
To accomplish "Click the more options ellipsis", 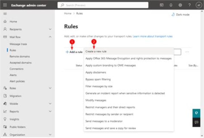I will 187,52.
